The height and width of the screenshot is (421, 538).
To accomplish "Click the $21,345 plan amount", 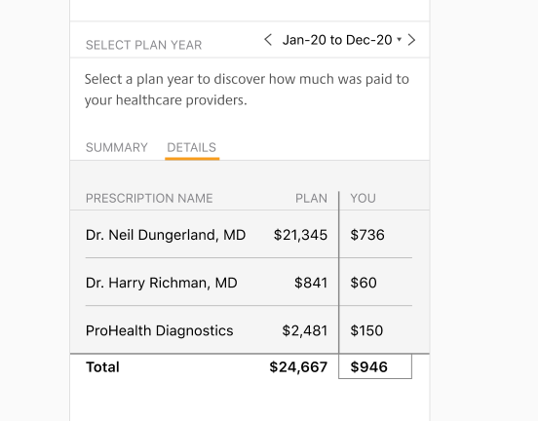I will [300, 235].
